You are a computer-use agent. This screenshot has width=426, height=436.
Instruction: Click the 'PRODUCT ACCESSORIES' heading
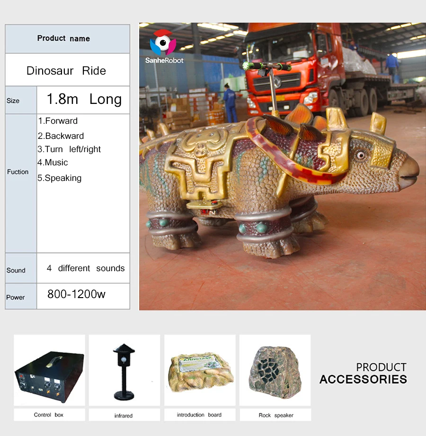(364, 374)
